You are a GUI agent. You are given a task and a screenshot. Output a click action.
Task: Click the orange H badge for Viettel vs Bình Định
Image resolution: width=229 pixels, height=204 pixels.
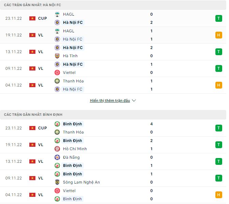218,195
